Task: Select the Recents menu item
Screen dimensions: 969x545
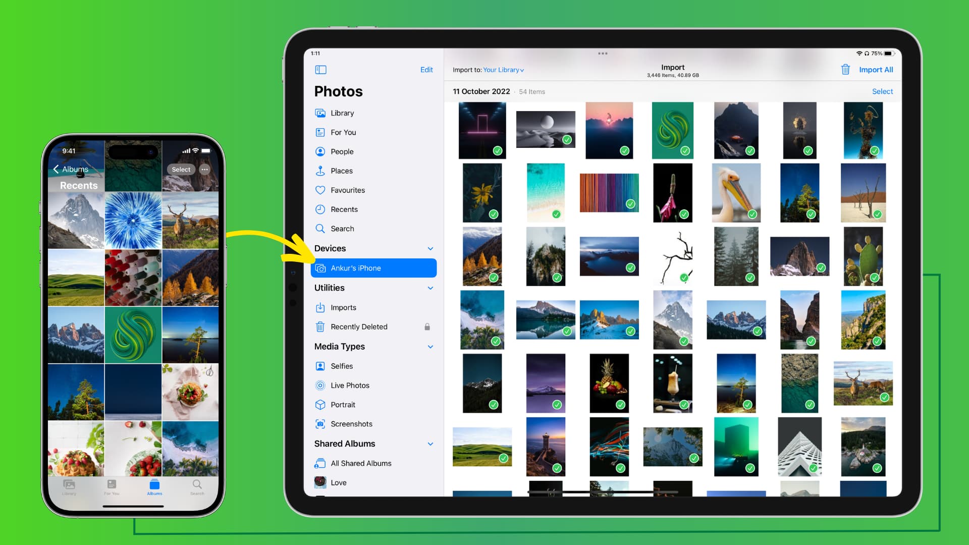Action: (344, 209)
